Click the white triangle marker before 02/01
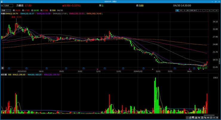The image size is (221, 120). pos(153,69)
